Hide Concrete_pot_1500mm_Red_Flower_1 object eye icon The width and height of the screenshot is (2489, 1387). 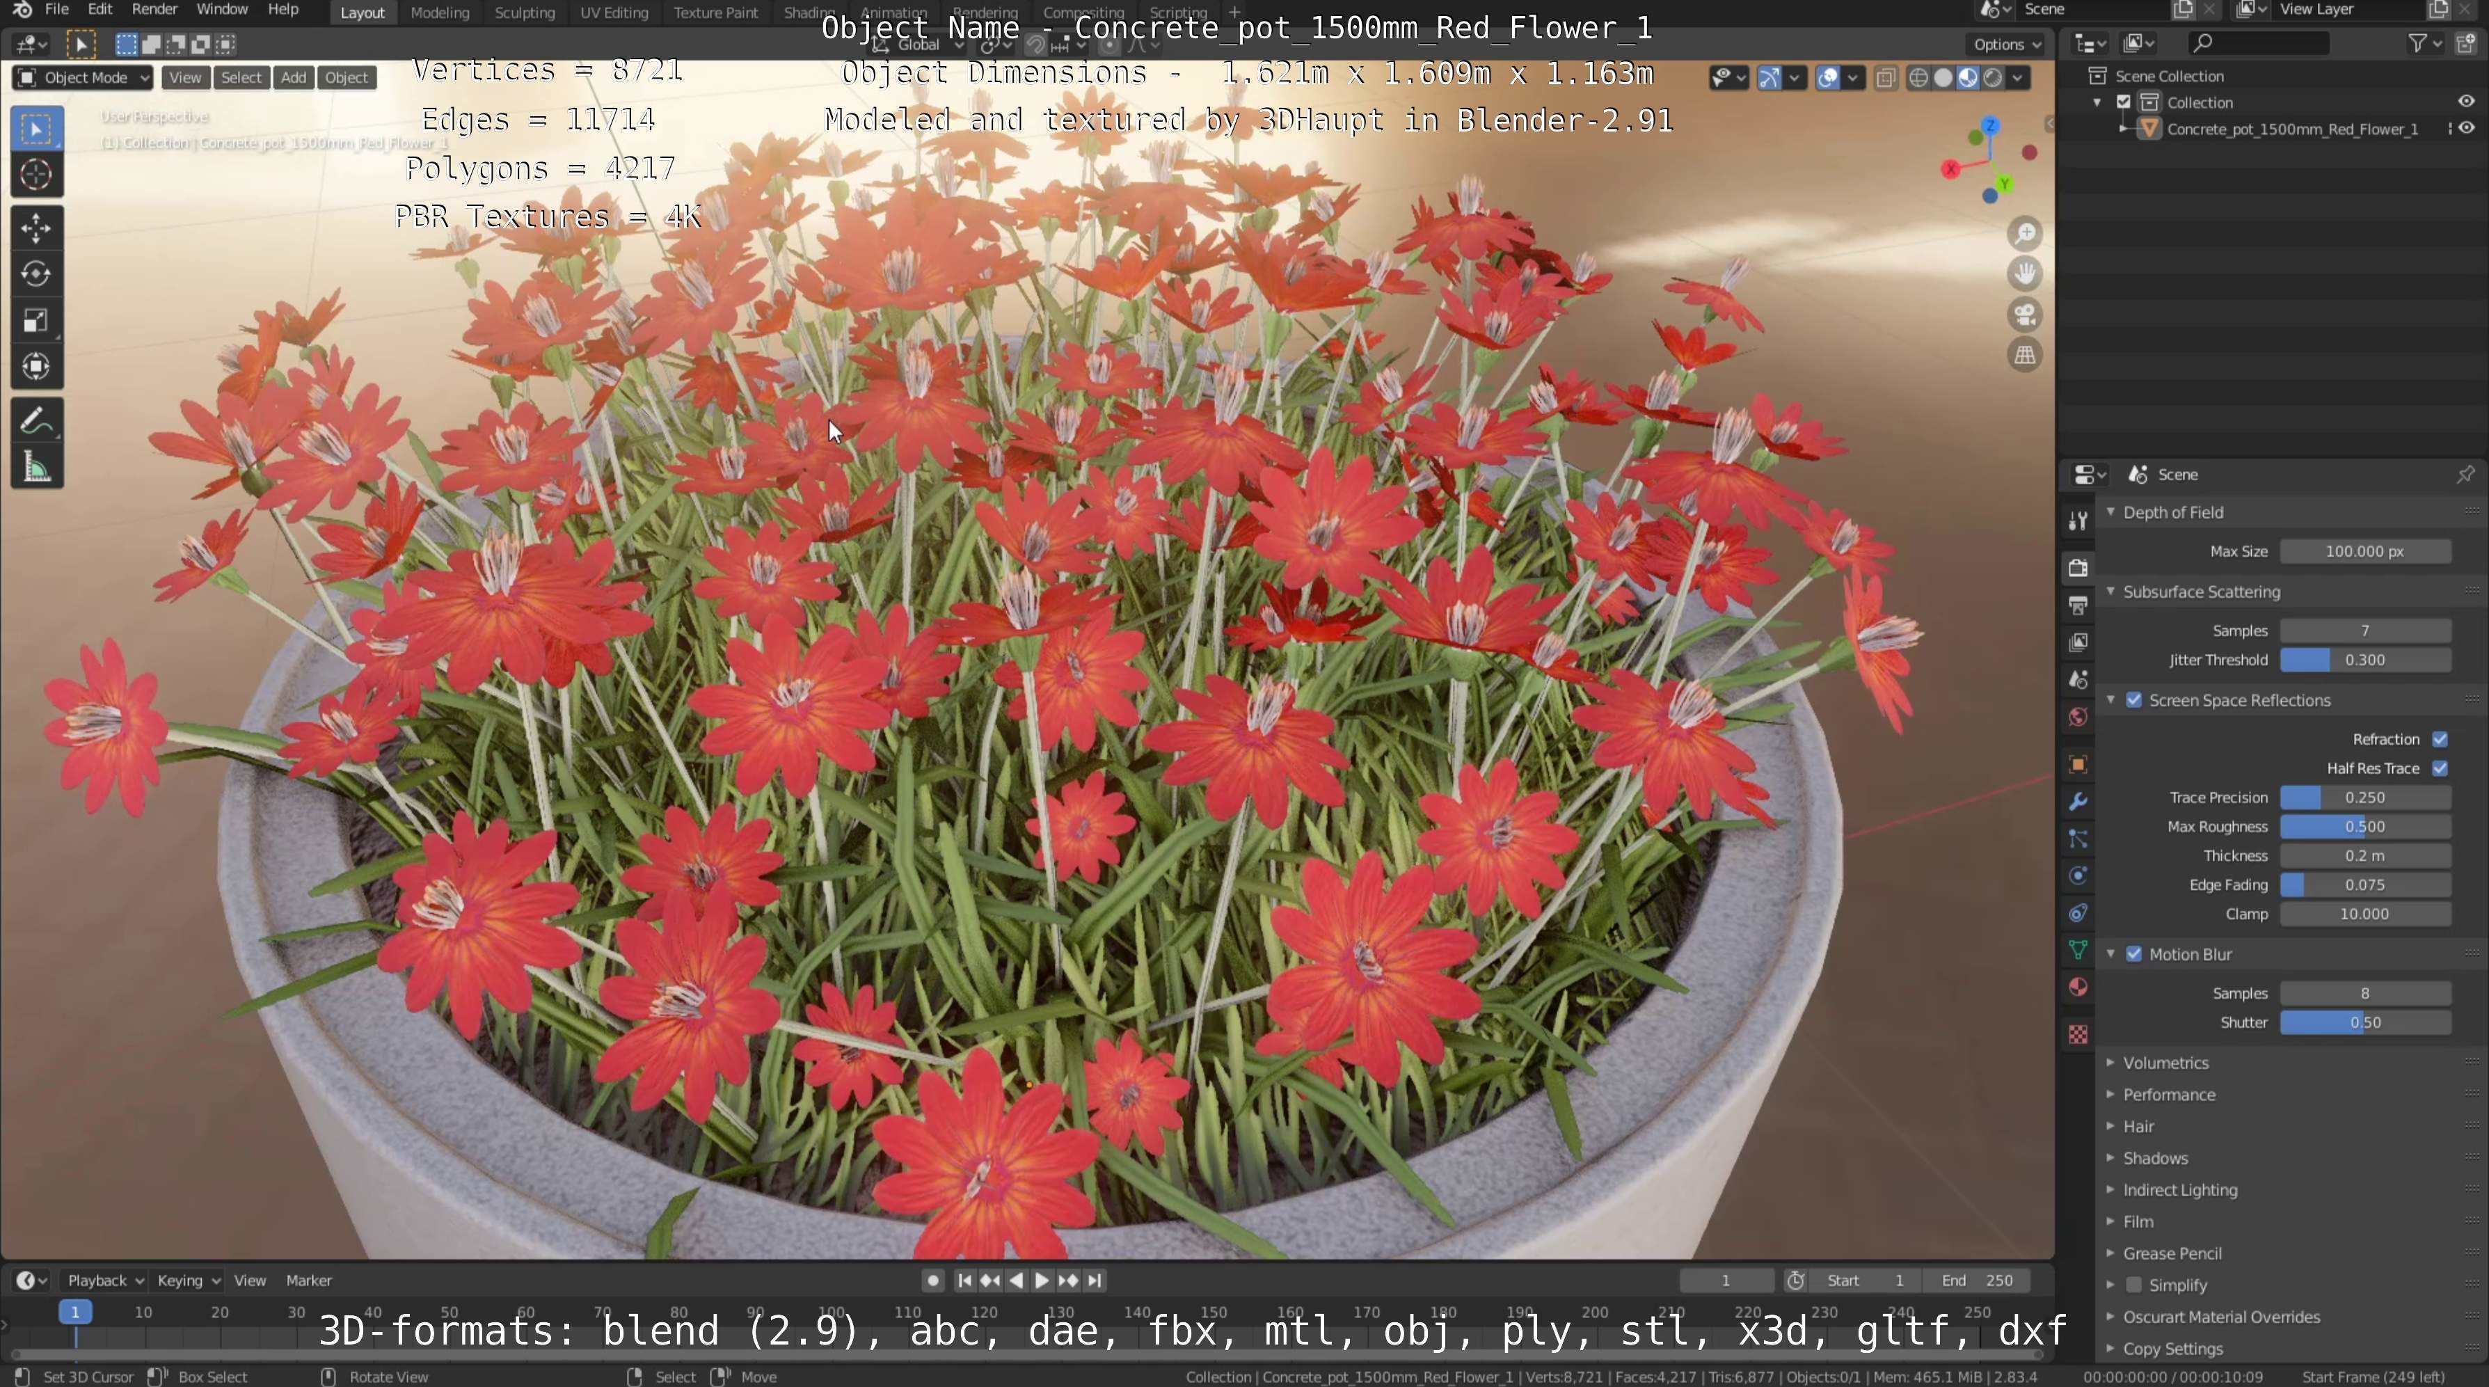(2466, 129)
